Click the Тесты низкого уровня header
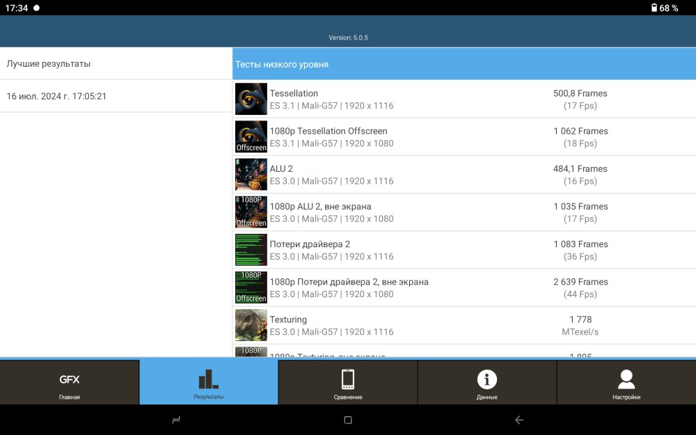 pyautogui.click(x=464, y=64)
